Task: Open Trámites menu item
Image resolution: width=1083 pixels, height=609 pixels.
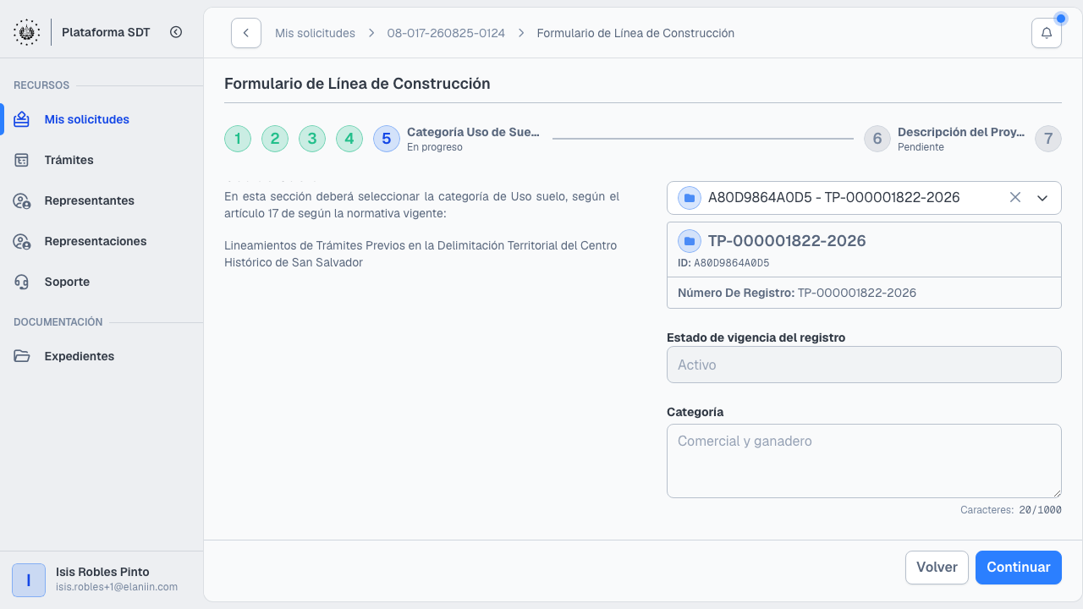Action: [x=102, y=160]
